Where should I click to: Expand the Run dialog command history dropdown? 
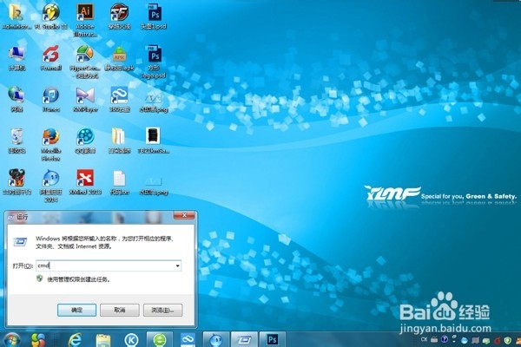click(x=178, y=265)
